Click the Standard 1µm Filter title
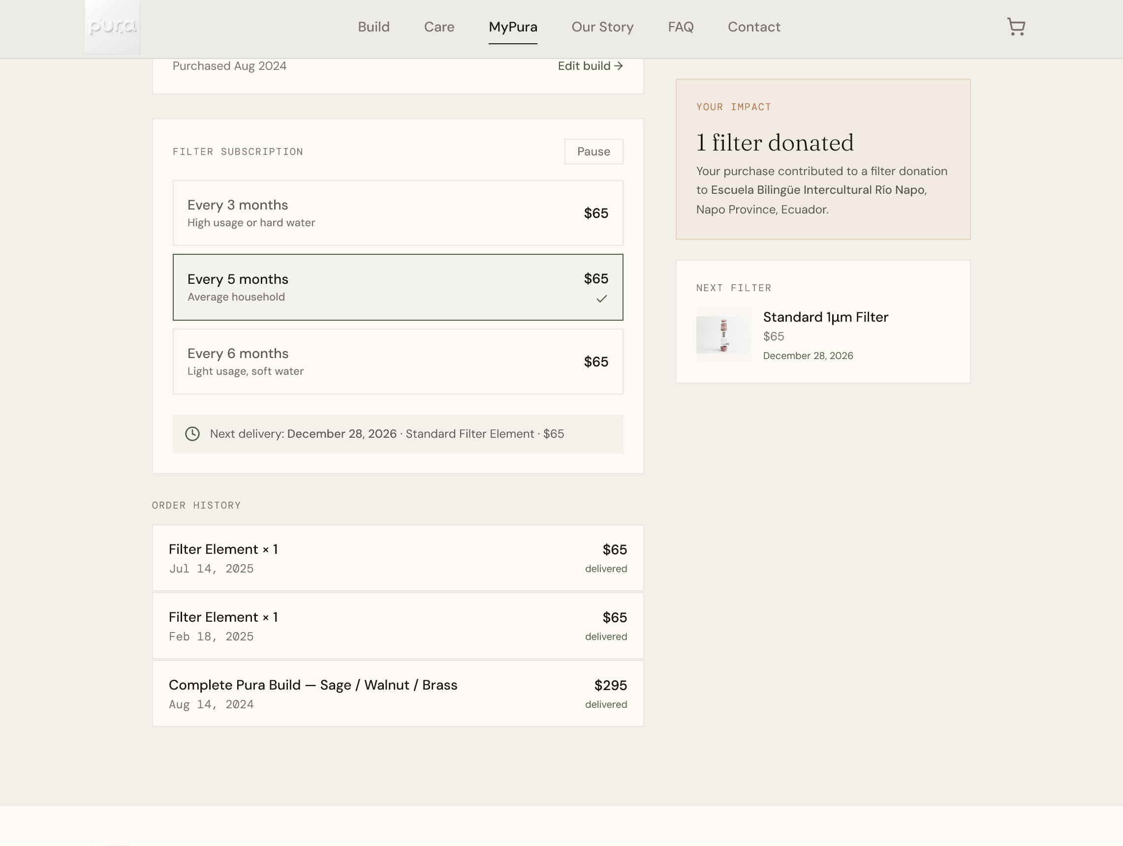Screen dimensions: 1123x846 coord(825,317)
